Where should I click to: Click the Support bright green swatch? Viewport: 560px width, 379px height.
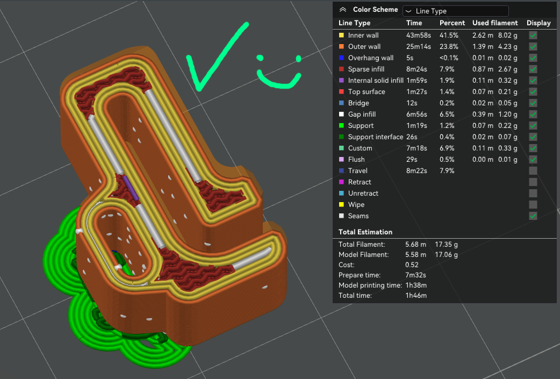(341, 126)
